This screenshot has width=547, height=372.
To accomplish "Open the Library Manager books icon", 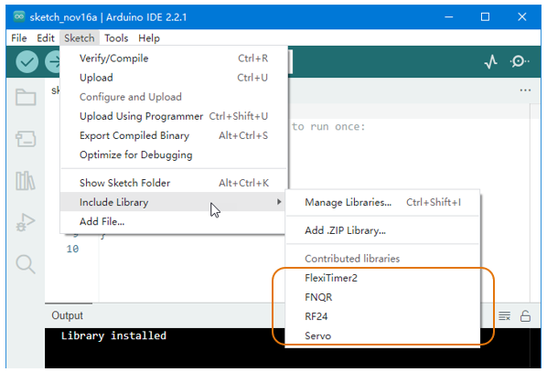I will click(x=26, y=181).
